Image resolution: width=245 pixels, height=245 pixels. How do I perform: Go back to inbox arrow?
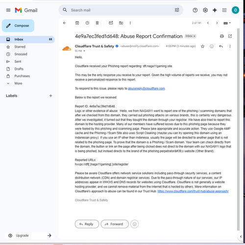[x=65, y=23]
